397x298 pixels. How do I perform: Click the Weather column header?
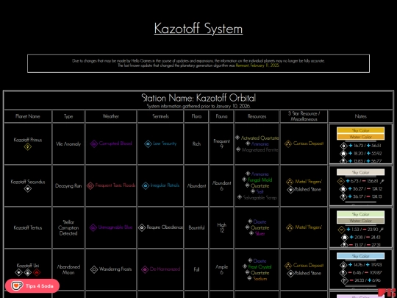tap(110, 116)
